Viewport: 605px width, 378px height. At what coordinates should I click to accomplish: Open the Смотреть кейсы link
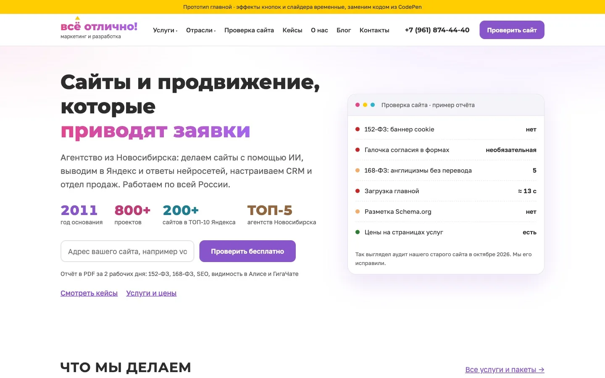coord(89,293)
